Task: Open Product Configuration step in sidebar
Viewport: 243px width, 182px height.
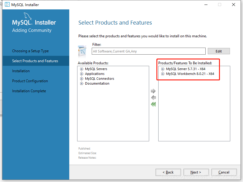Action: (30, 81)
